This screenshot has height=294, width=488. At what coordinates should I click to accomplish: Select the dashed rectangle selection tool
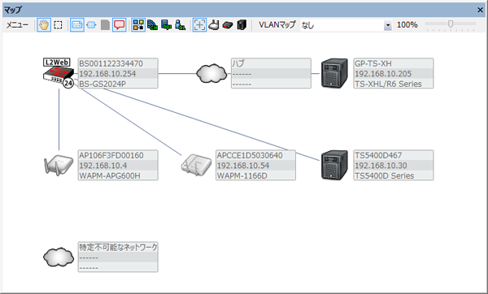58,25
